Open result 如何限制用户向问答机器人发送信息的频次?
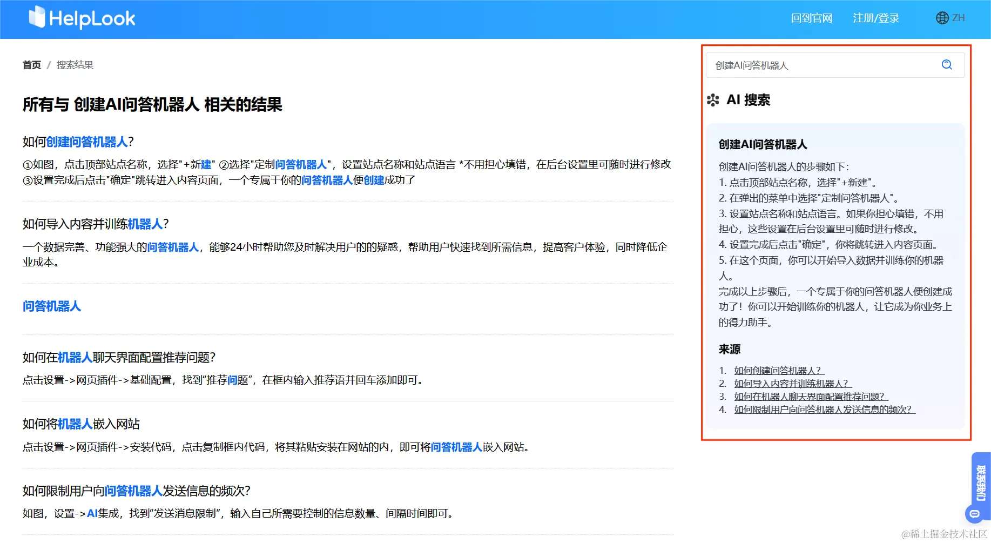Viewport: 991px width, 543px height. click(137, 491)
